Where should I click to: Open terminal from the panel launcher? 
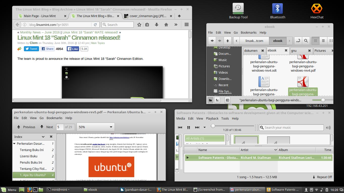36,190
